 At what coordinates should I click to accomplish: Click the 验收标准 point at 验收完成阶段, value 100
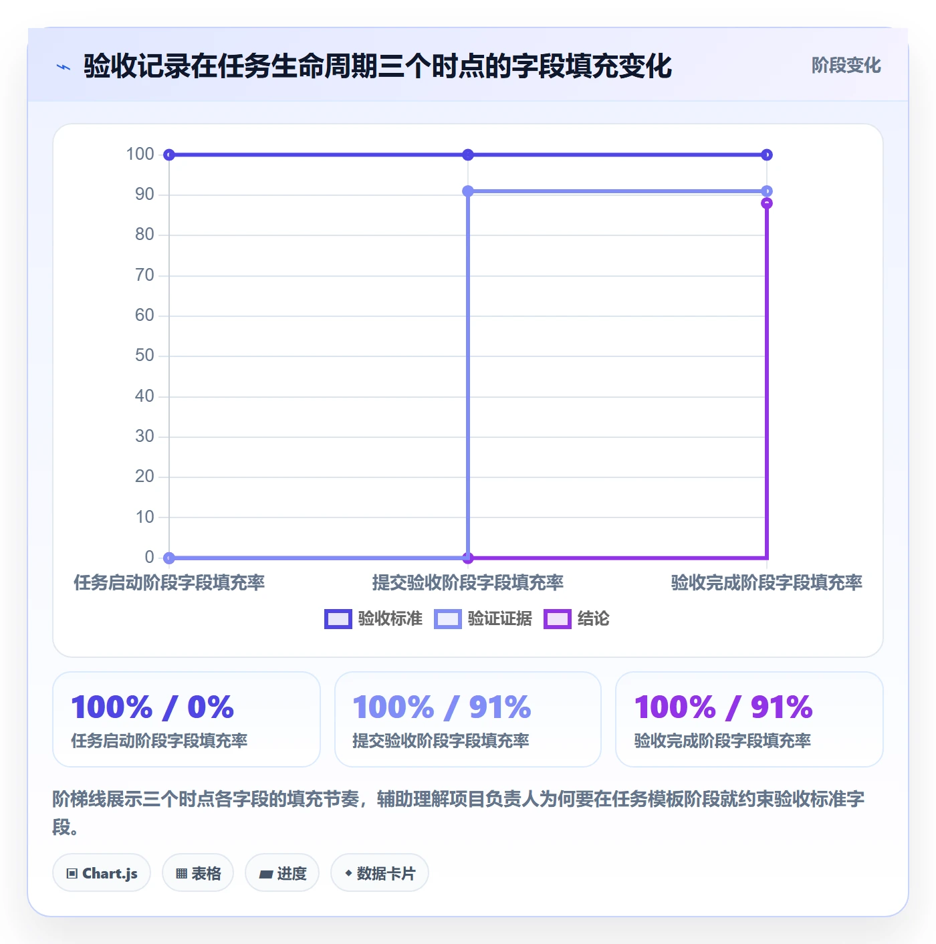(767, 155)
